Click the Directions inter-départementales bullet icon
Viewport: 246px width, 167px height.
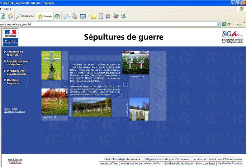tap(5, 71)
